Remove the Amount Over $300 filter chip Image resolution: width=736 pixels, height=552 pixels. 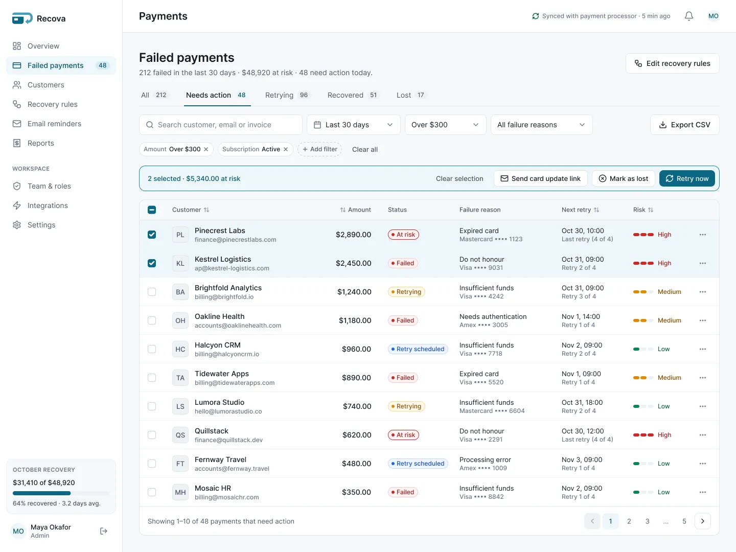206,149
